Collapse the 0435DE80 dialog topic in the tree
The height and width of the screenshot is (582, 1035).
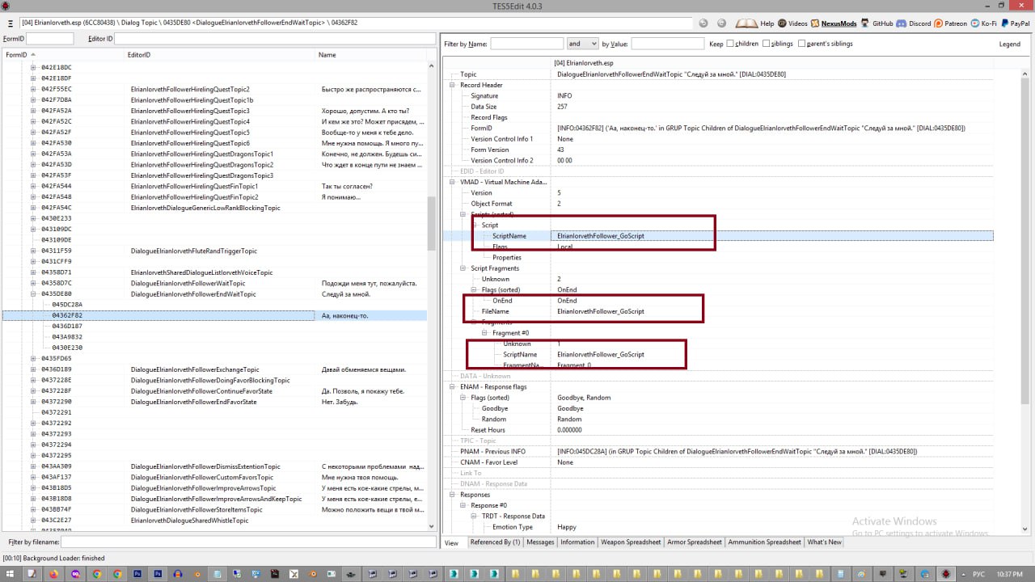click(x=33, y=294)
